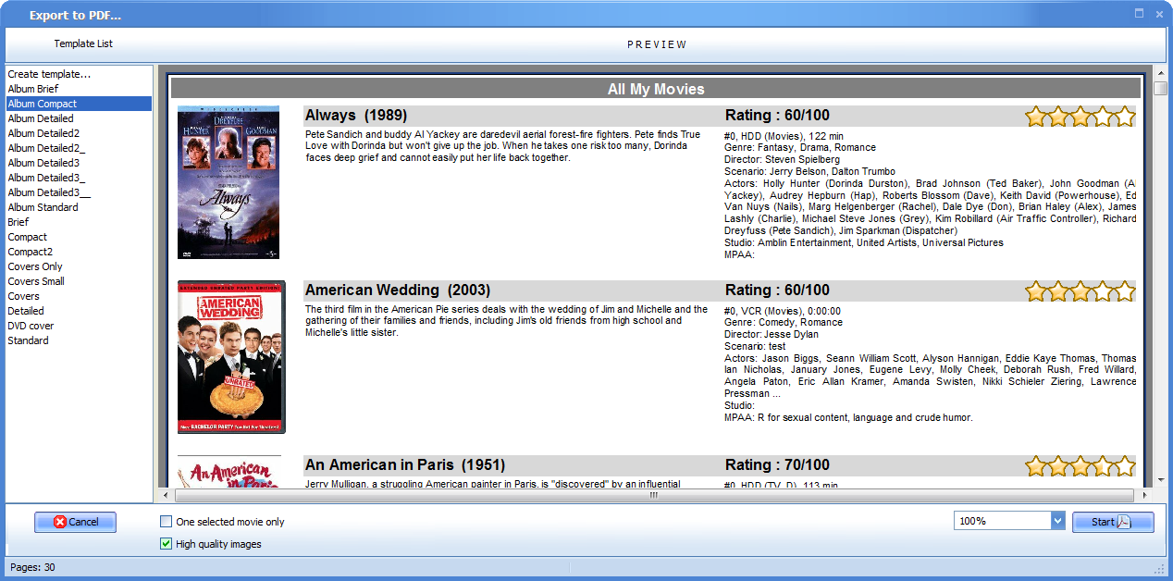Click the PREVIEW header label

[657, 44]
